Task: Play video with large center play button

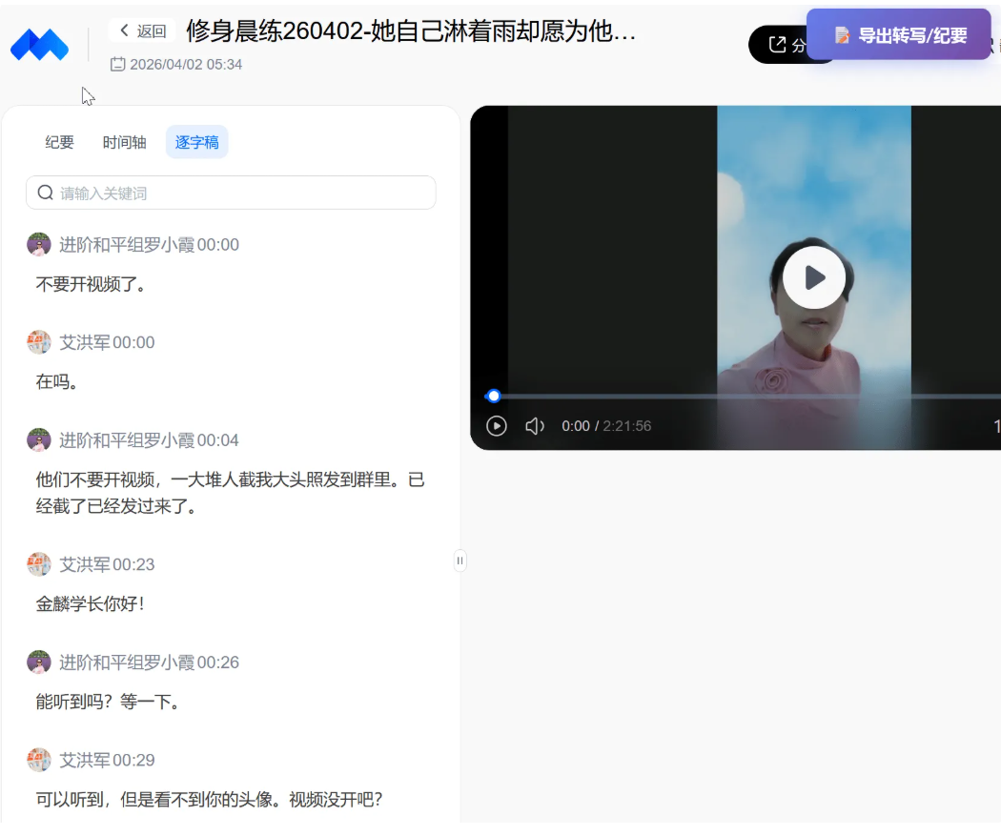Action: (814, 278)
